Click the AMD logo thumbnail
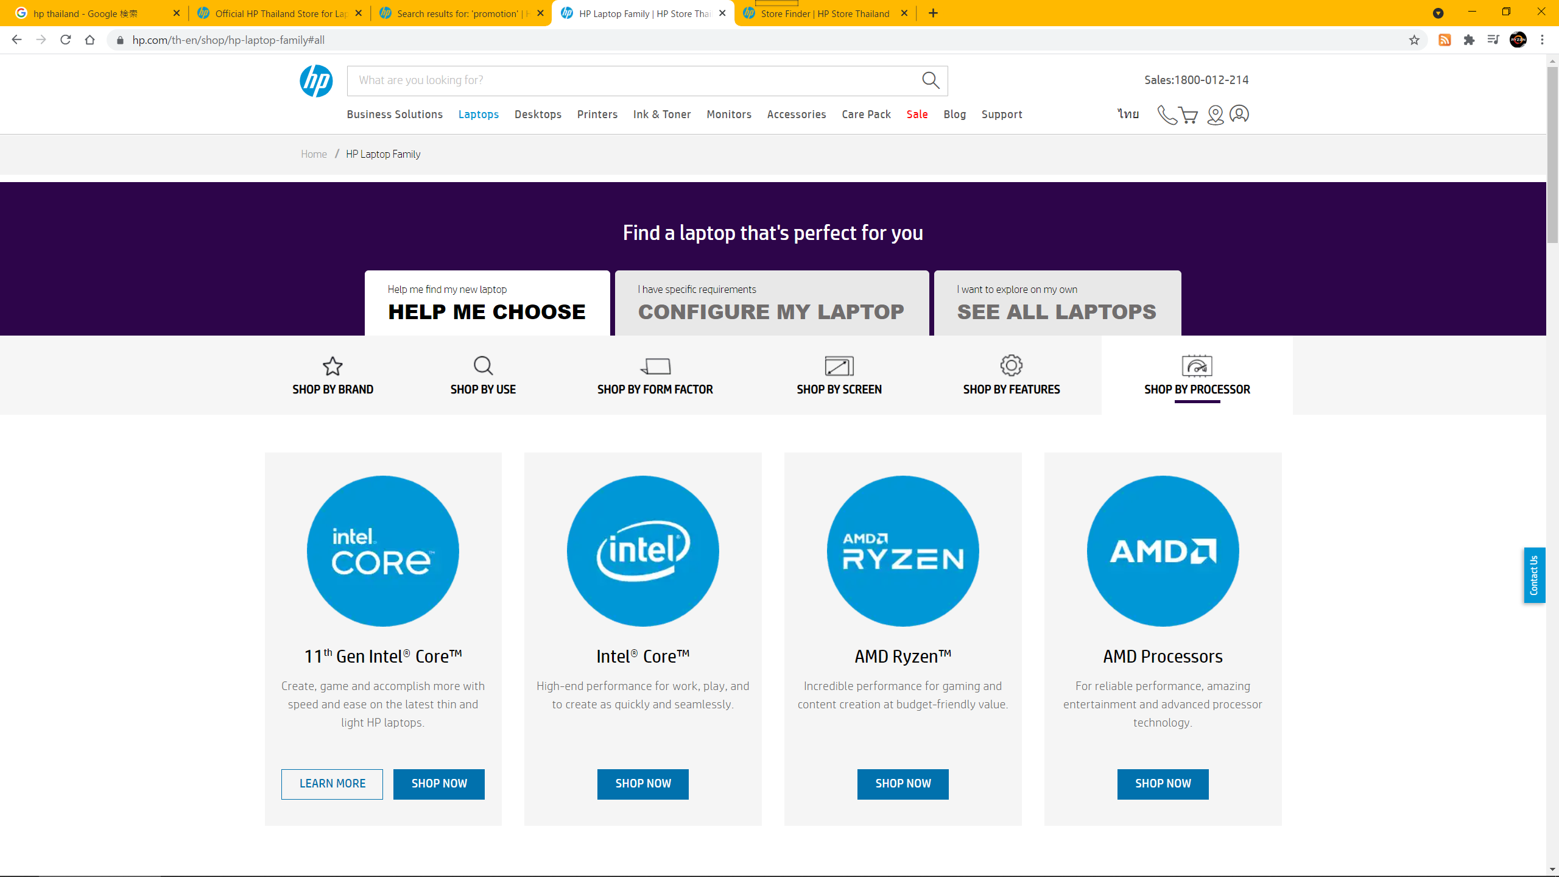Viewport: 1559px width, 877px height. (1163, 551)
